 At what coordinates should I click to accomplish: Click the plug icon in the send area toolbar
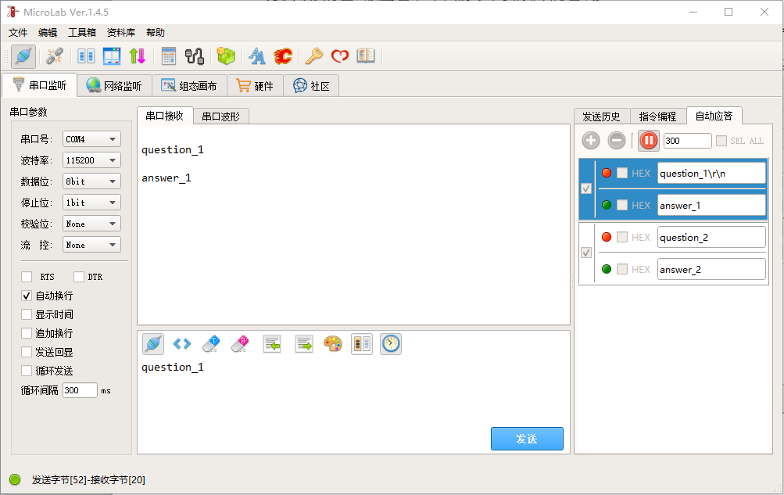[153, 344]
